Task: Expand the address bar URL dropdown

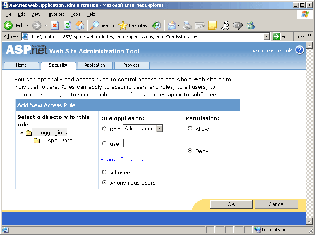Action: tap(267, 36)
